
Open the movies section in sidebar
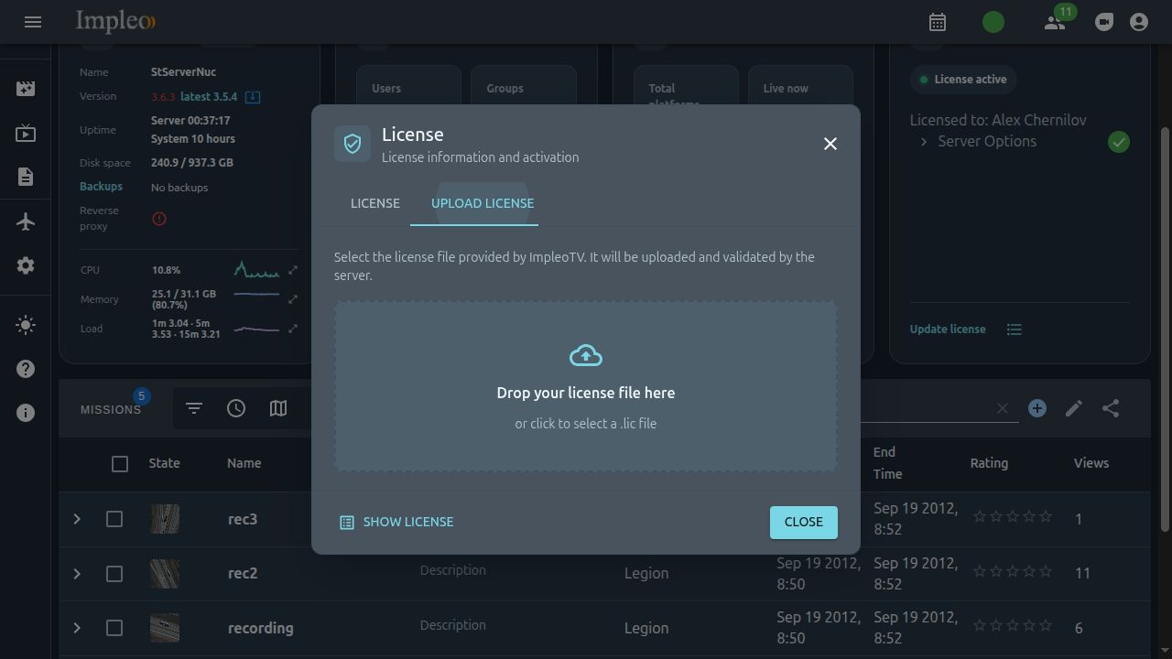pyautogui.click(x=26, y=89)
